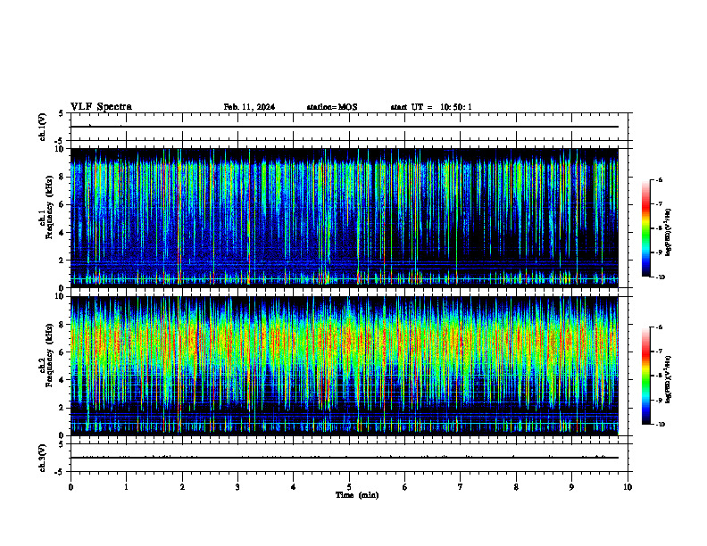This screenshot has height=546, width=707.
Task: Click the "start UT = 10:50: 1" text
Action: pos(431,107)
